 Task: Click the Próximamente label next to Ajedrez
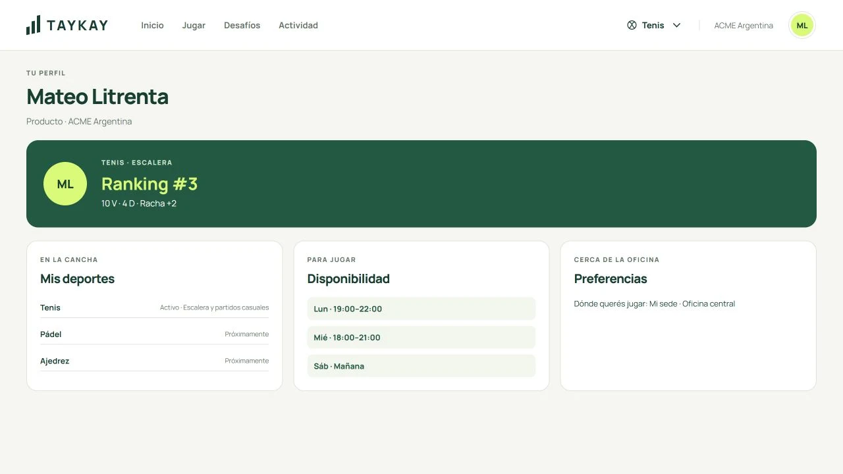pyautogui.click(x=247, y=361)
